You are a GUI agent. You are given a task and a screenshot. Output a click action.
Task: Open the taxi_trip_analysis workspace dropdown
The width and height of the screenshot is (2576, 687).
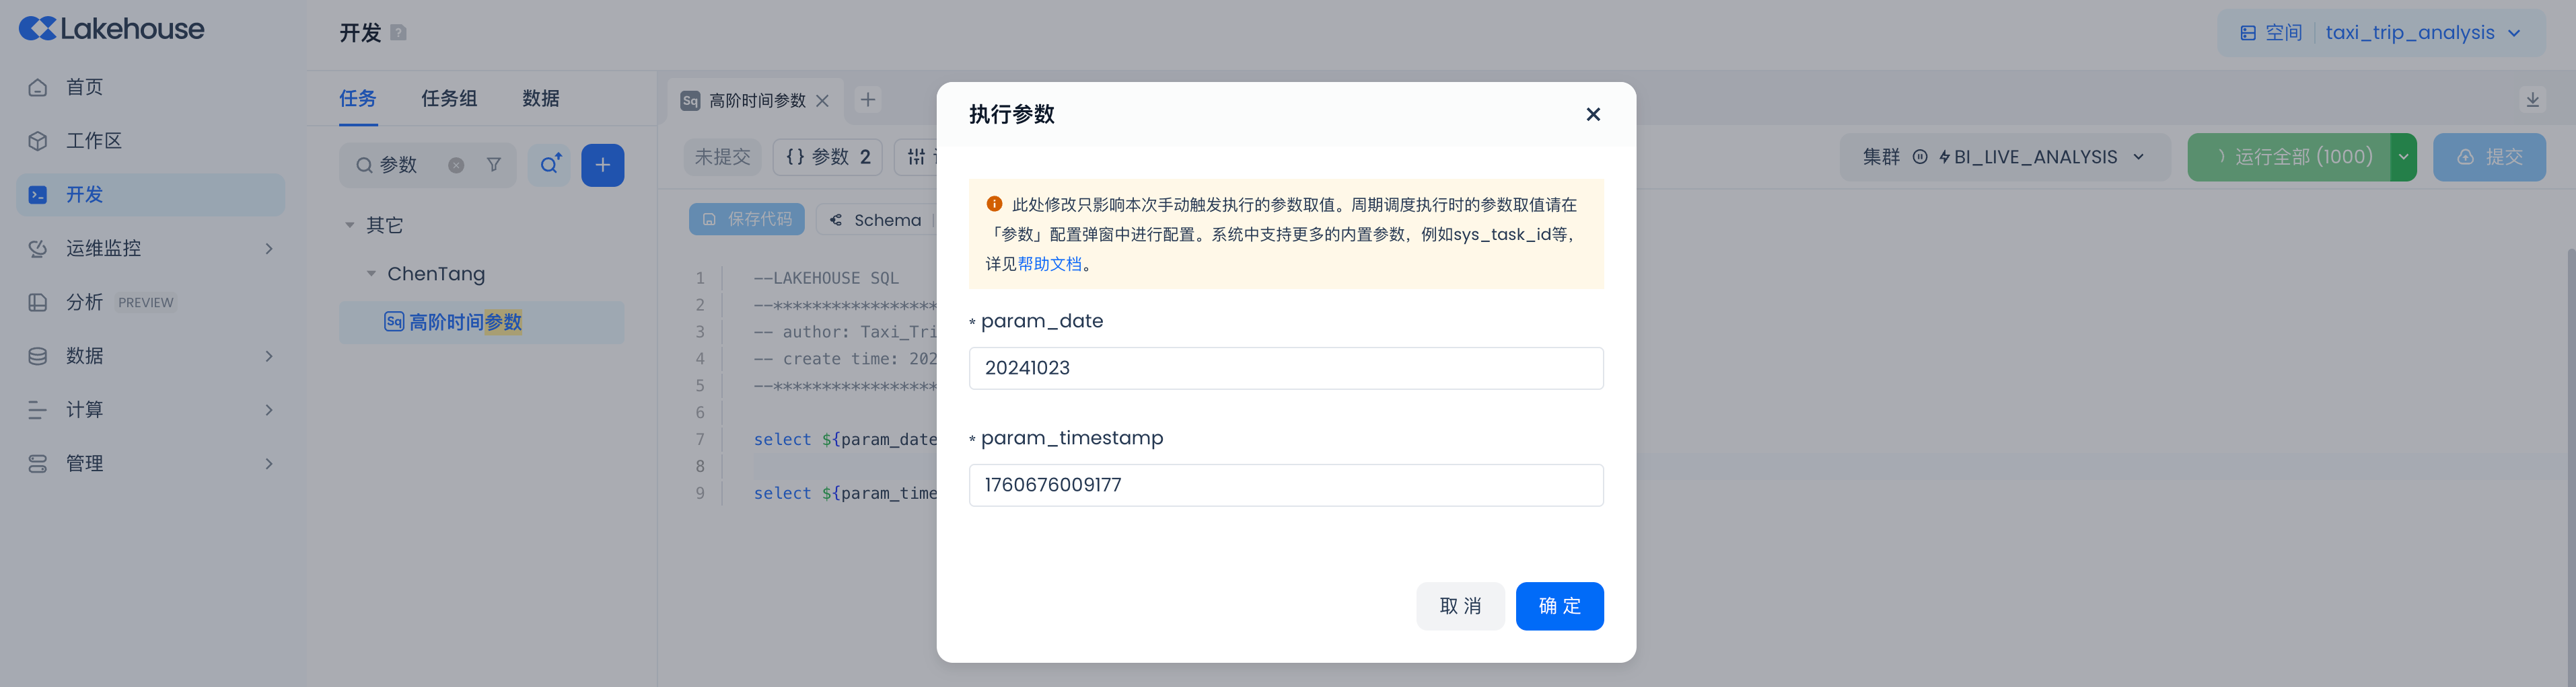(2421, 33)
